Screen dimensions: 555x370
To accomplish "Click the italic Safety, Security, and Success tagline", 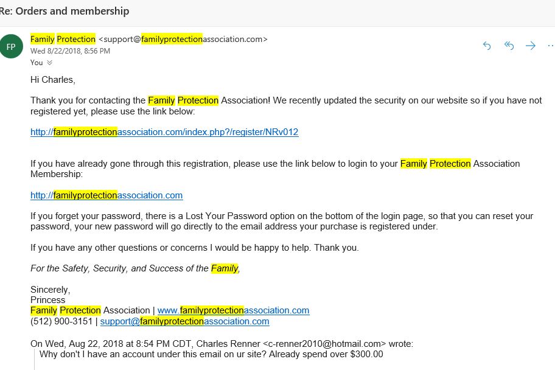I will pyautogui.click(x=135, y=268).
